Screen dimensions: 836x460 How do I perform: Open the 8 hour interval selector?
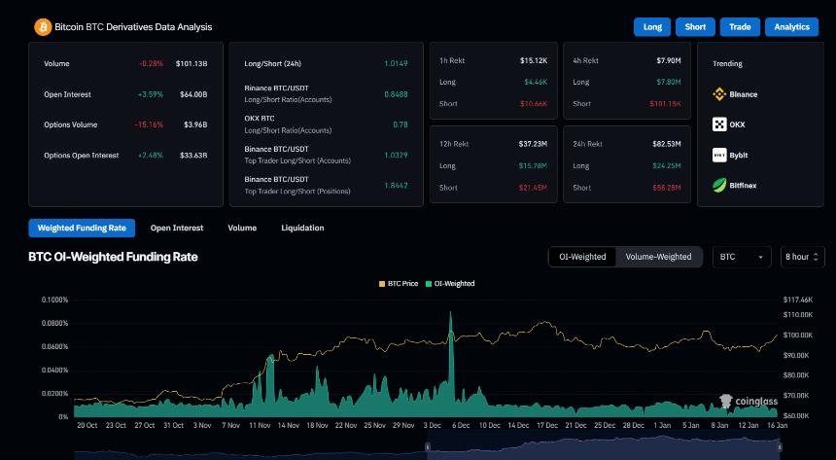(x=802, y=257)
